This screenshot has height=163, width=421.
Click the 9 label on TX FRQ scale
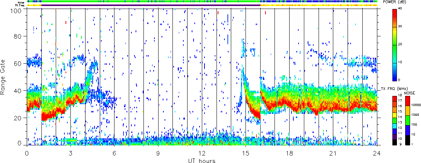click(x=400, y=144)
